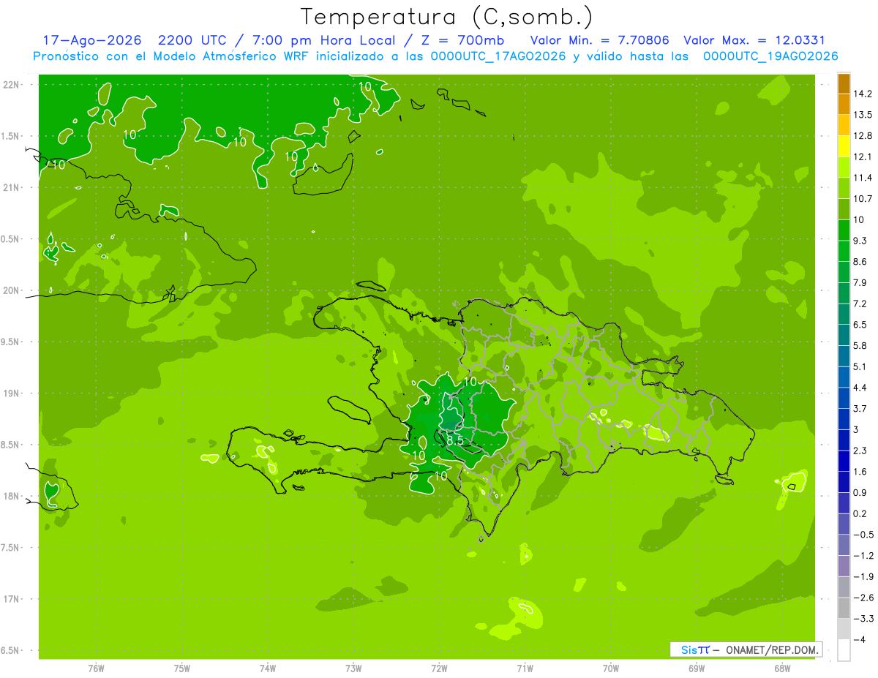Click the white swatch below -4
878x678 pixels.
pyautogui.click(x=844, y=649)
